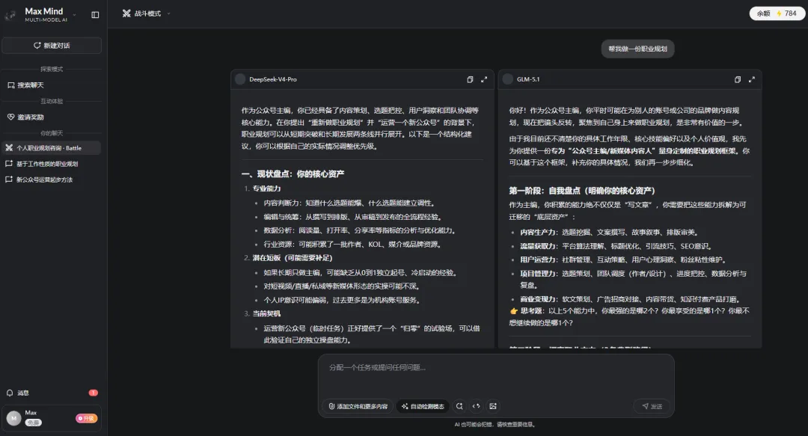Open the 战斗模式 mode dropdown
The image size is (808, 436).
coord(147,13)
